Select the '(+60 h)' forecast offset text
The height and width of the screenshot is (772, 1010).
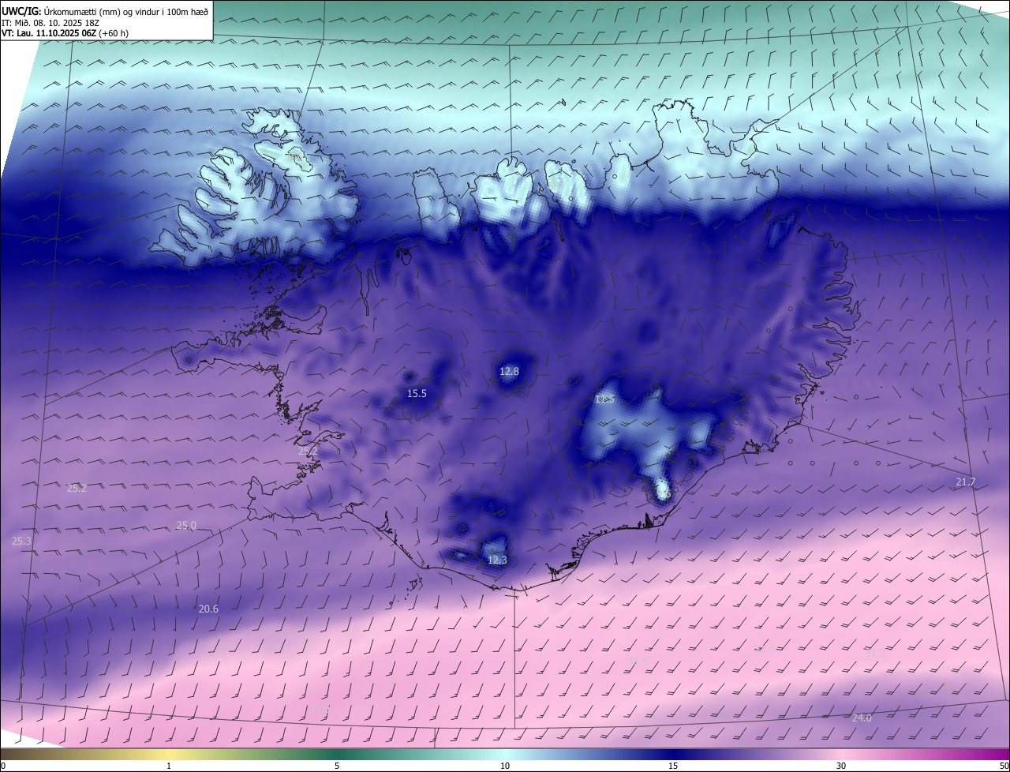pos(113,33)
